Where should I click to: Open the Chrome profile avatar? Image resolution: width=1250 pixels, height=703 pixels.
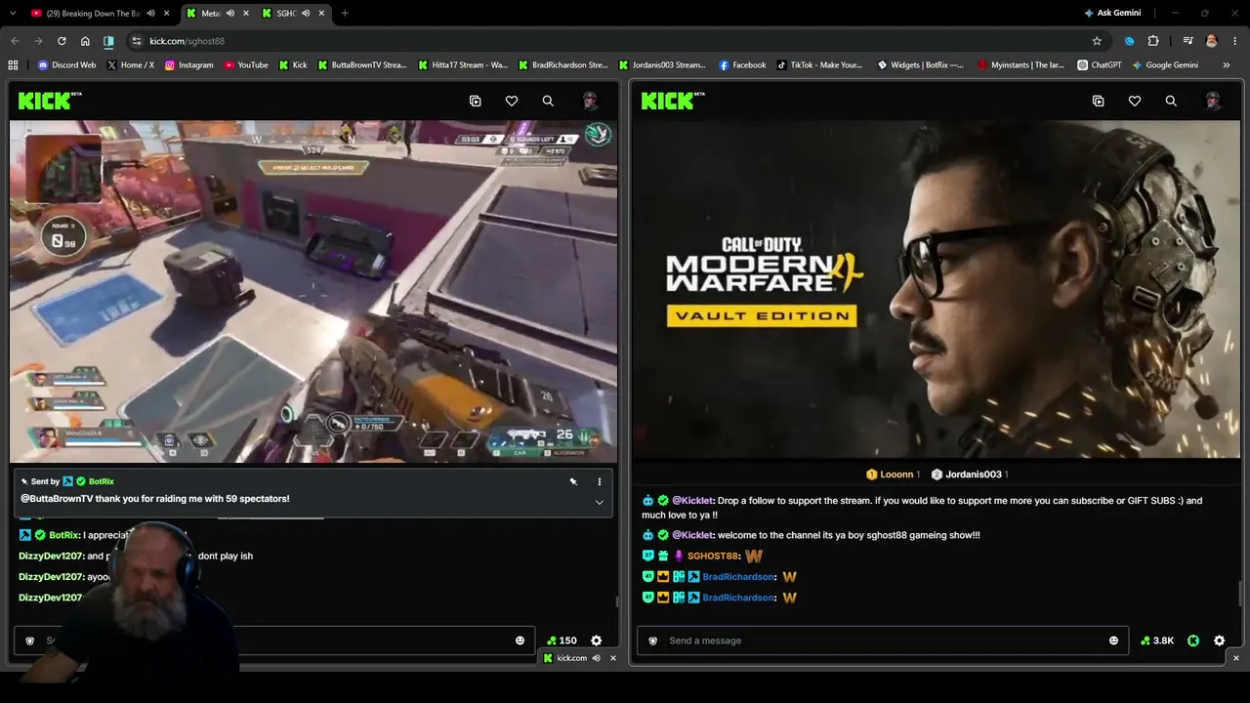coord(1212,41)
